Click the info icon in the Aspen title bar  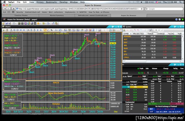(179, 20)
